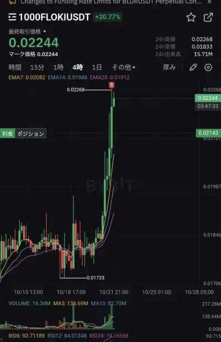
Task: Select the 時間 time view
Action: point(15,68)
